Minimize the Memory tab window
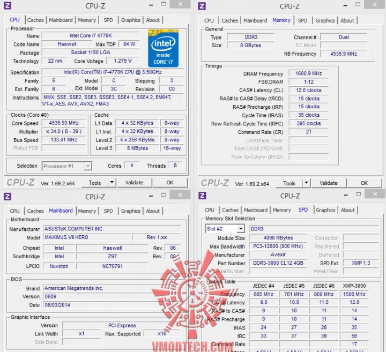Viewport: 386px width, 352px height. [x=345, y=5]
